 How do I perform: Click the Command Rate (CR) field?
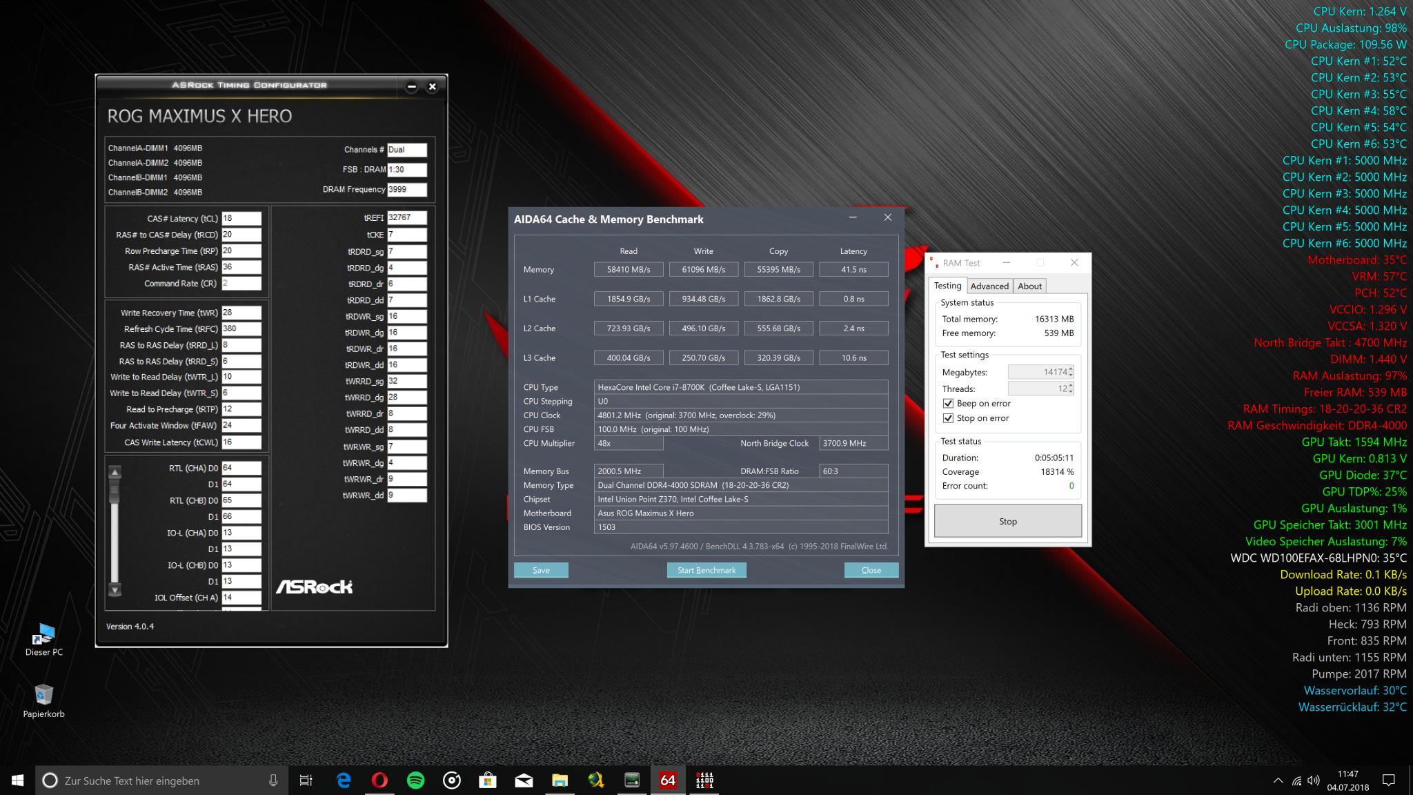pyautogui.click(x=241, y=284)
